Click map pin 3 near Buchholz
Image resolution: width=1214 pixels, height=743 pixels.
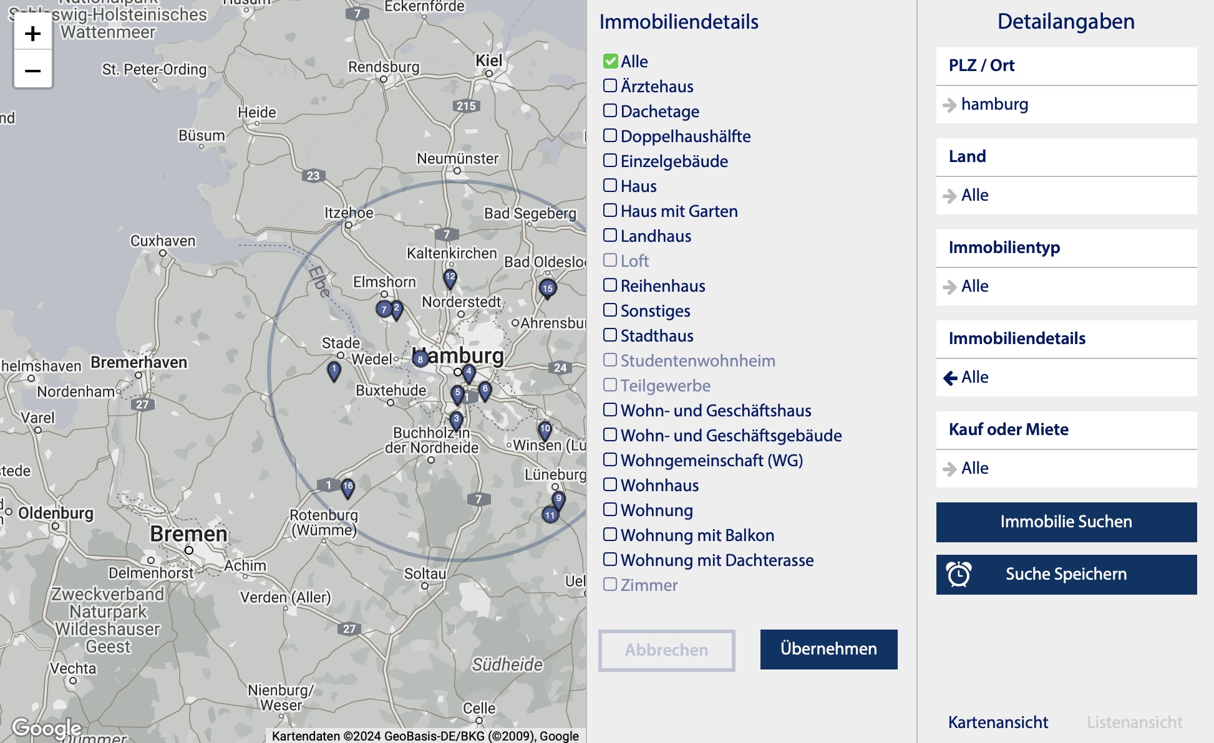456,419
